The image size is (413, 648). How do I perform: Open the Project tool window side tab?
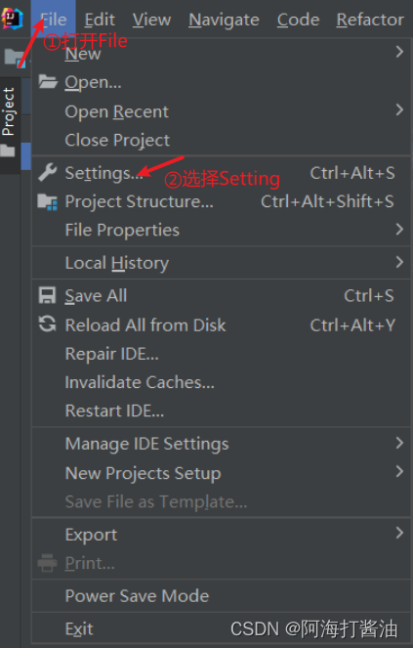coord(8,111)
